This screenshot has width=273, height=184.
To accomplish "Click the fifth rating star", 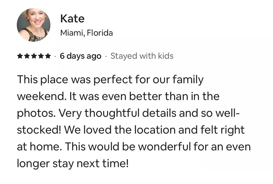I will (48, 56).
